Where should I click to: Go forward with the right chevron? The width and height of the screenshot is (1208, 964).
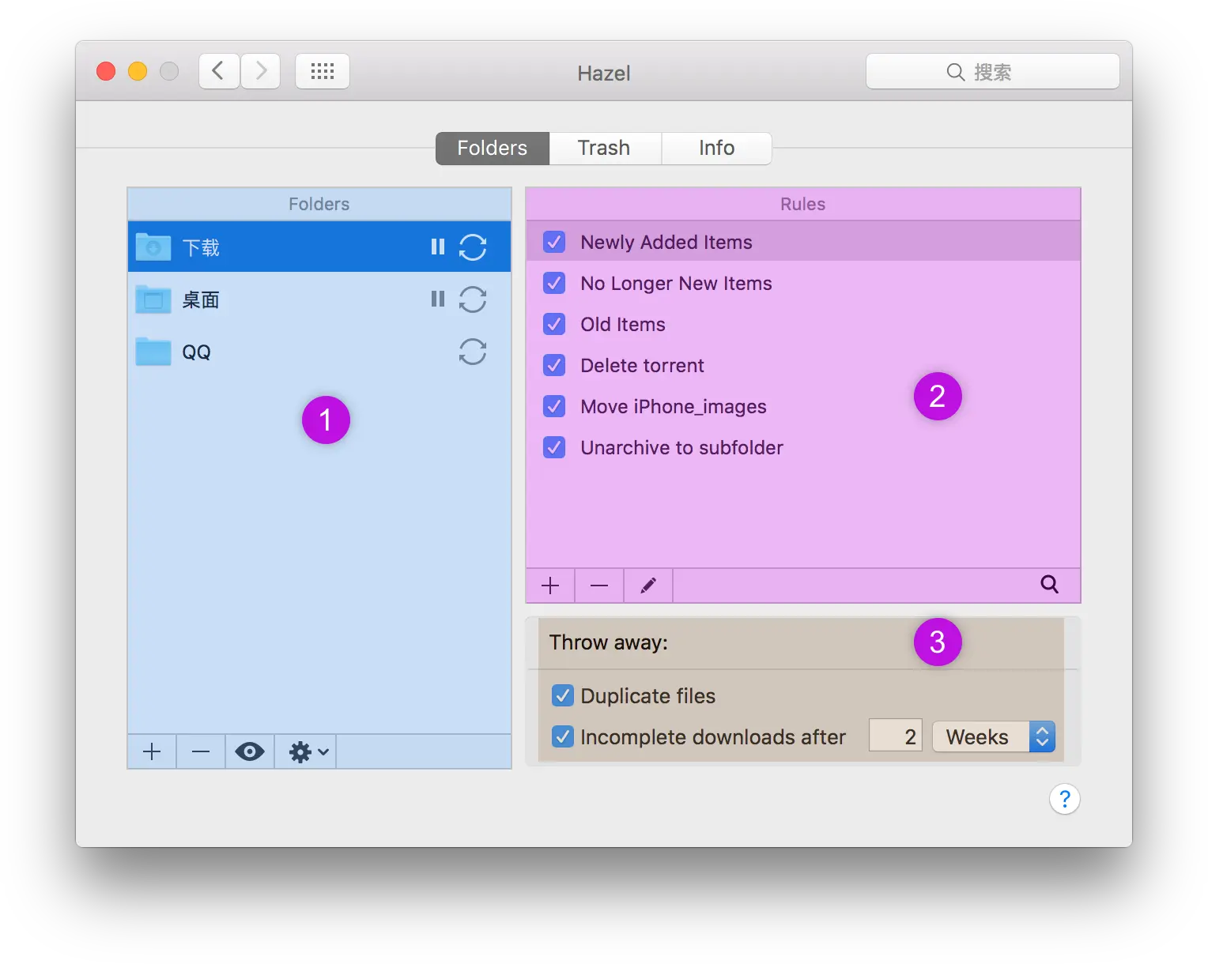click(x=260, y=71)
